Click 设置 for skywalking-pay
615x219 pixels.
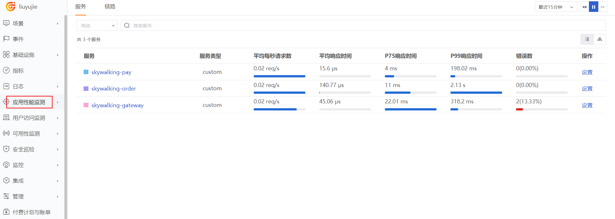click(x=587, y=72)
